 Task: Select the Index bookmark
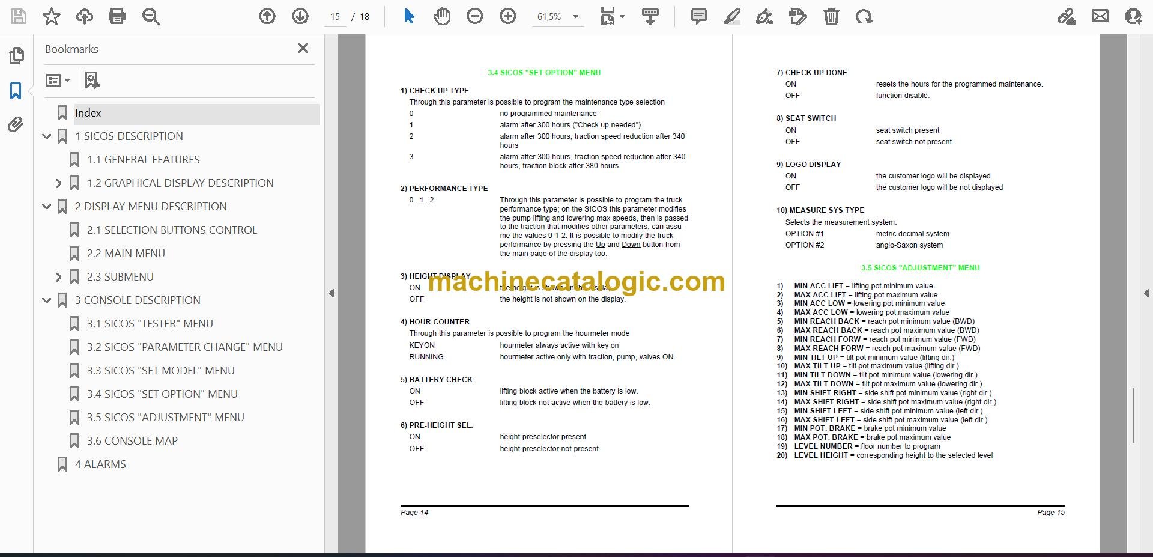click(x=197, y=113)
